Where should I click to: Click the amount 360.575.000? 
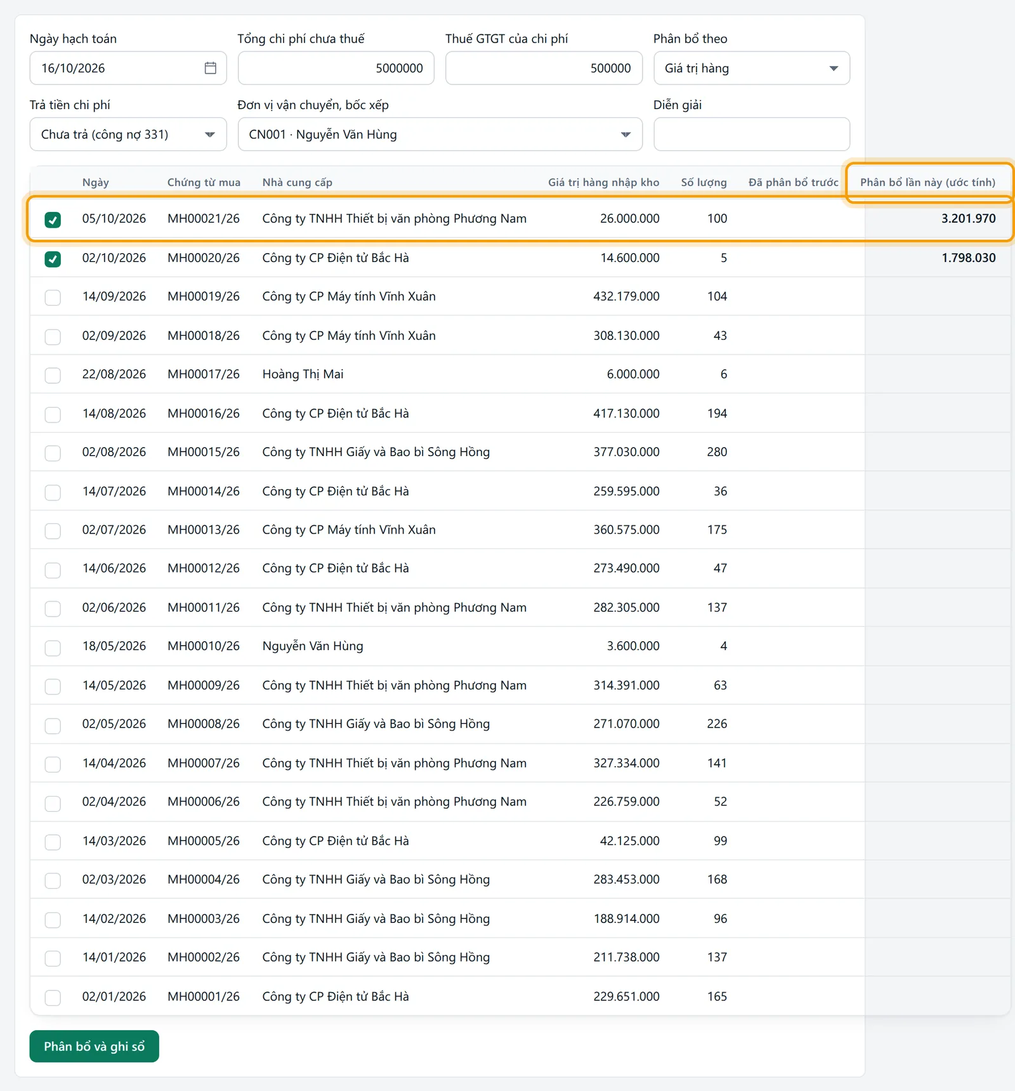pos(626,530)
